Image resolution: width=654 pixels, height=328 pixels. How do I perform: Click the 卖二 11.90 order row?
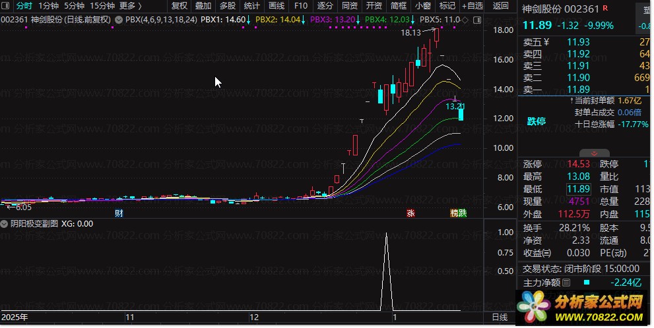[x=585, y=78]
